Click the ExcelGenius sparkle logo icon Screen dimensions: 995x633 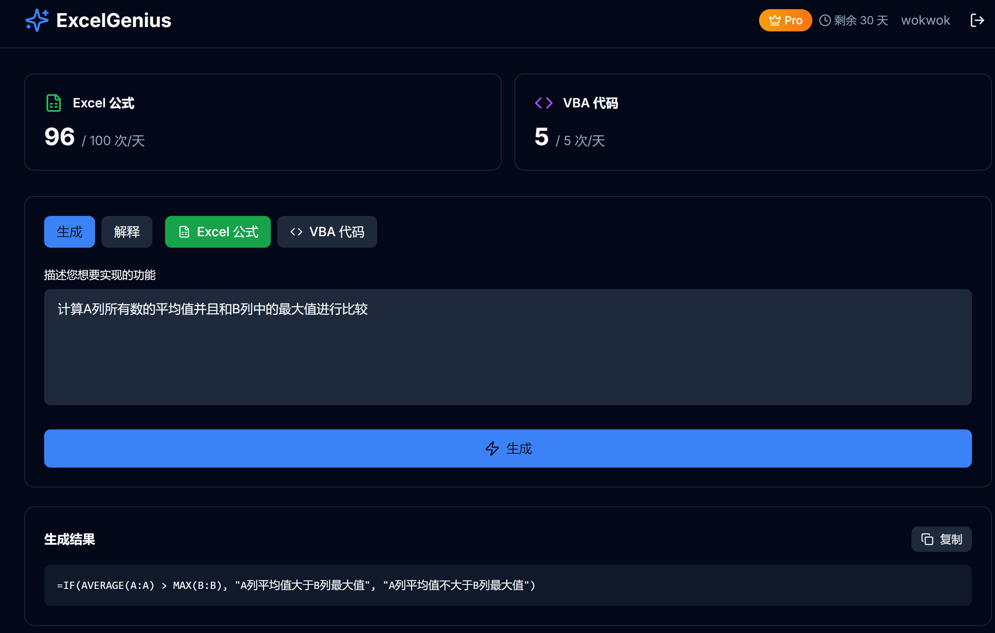click(x=37, y=20)
